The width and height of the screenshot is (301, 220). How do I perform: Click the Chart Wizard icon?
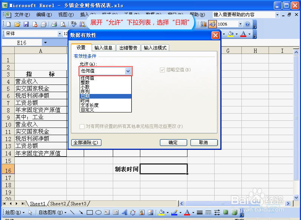(203, 24)
